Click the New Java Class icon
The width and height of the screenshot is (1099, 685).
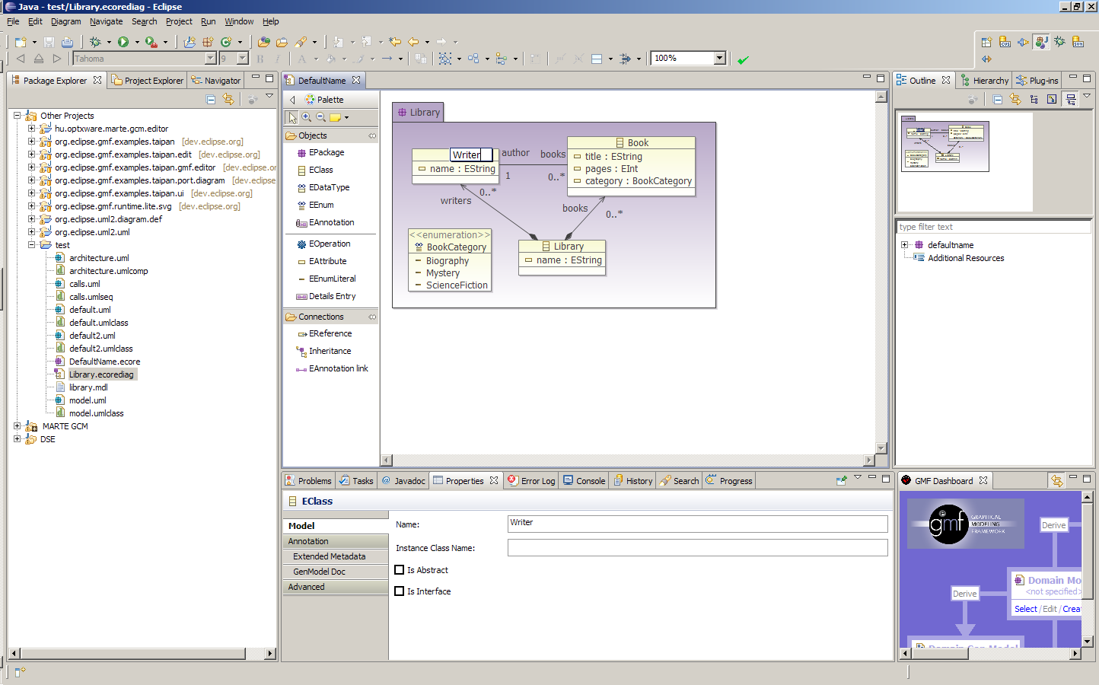(x=225, y=42)
